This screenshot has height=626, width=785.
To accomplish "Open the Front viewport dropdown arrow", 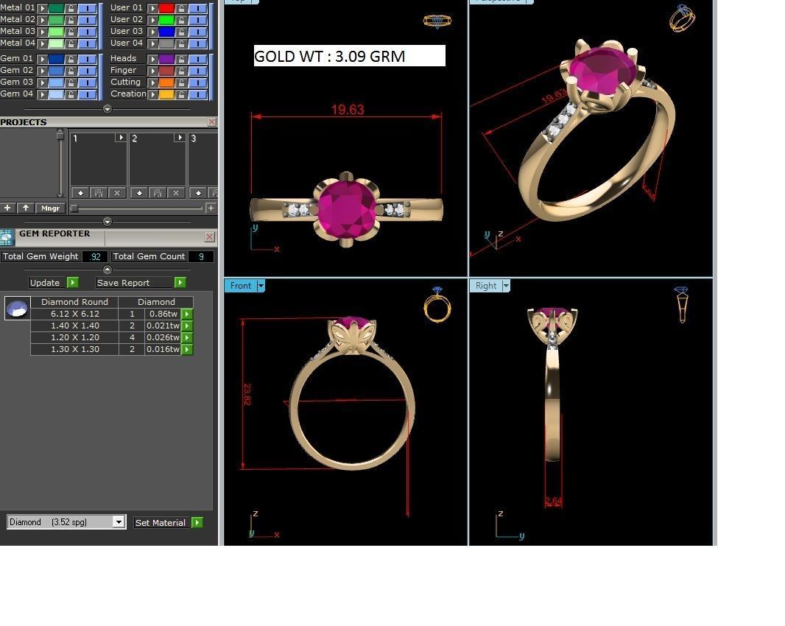I will pos(261,286).
